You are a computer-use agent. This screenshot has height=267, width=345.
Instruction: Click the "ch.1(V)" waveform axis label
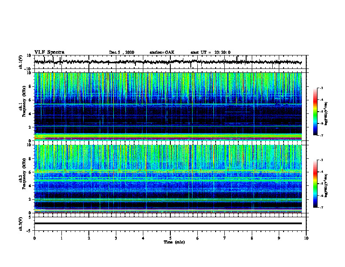pos(21,62)
